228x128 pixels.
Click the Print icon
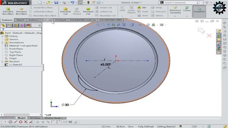click(64, 2)
